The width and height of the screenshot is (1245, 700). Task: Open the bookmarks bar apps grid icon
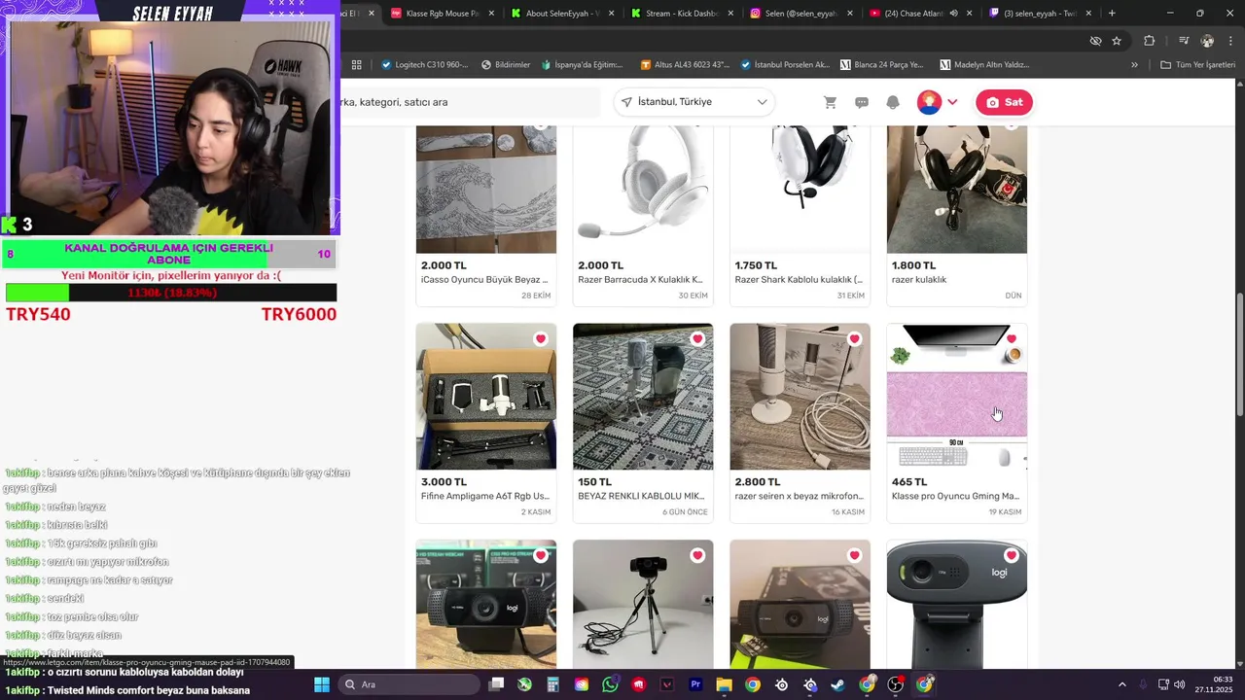tap(357, 65)
